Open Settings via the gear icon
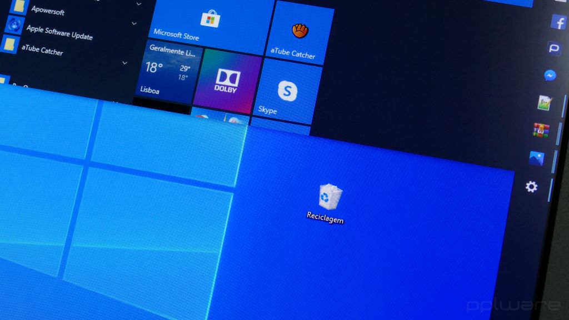Screen dimensions: 569x320 pyautogui.click(x=532, y=187)
